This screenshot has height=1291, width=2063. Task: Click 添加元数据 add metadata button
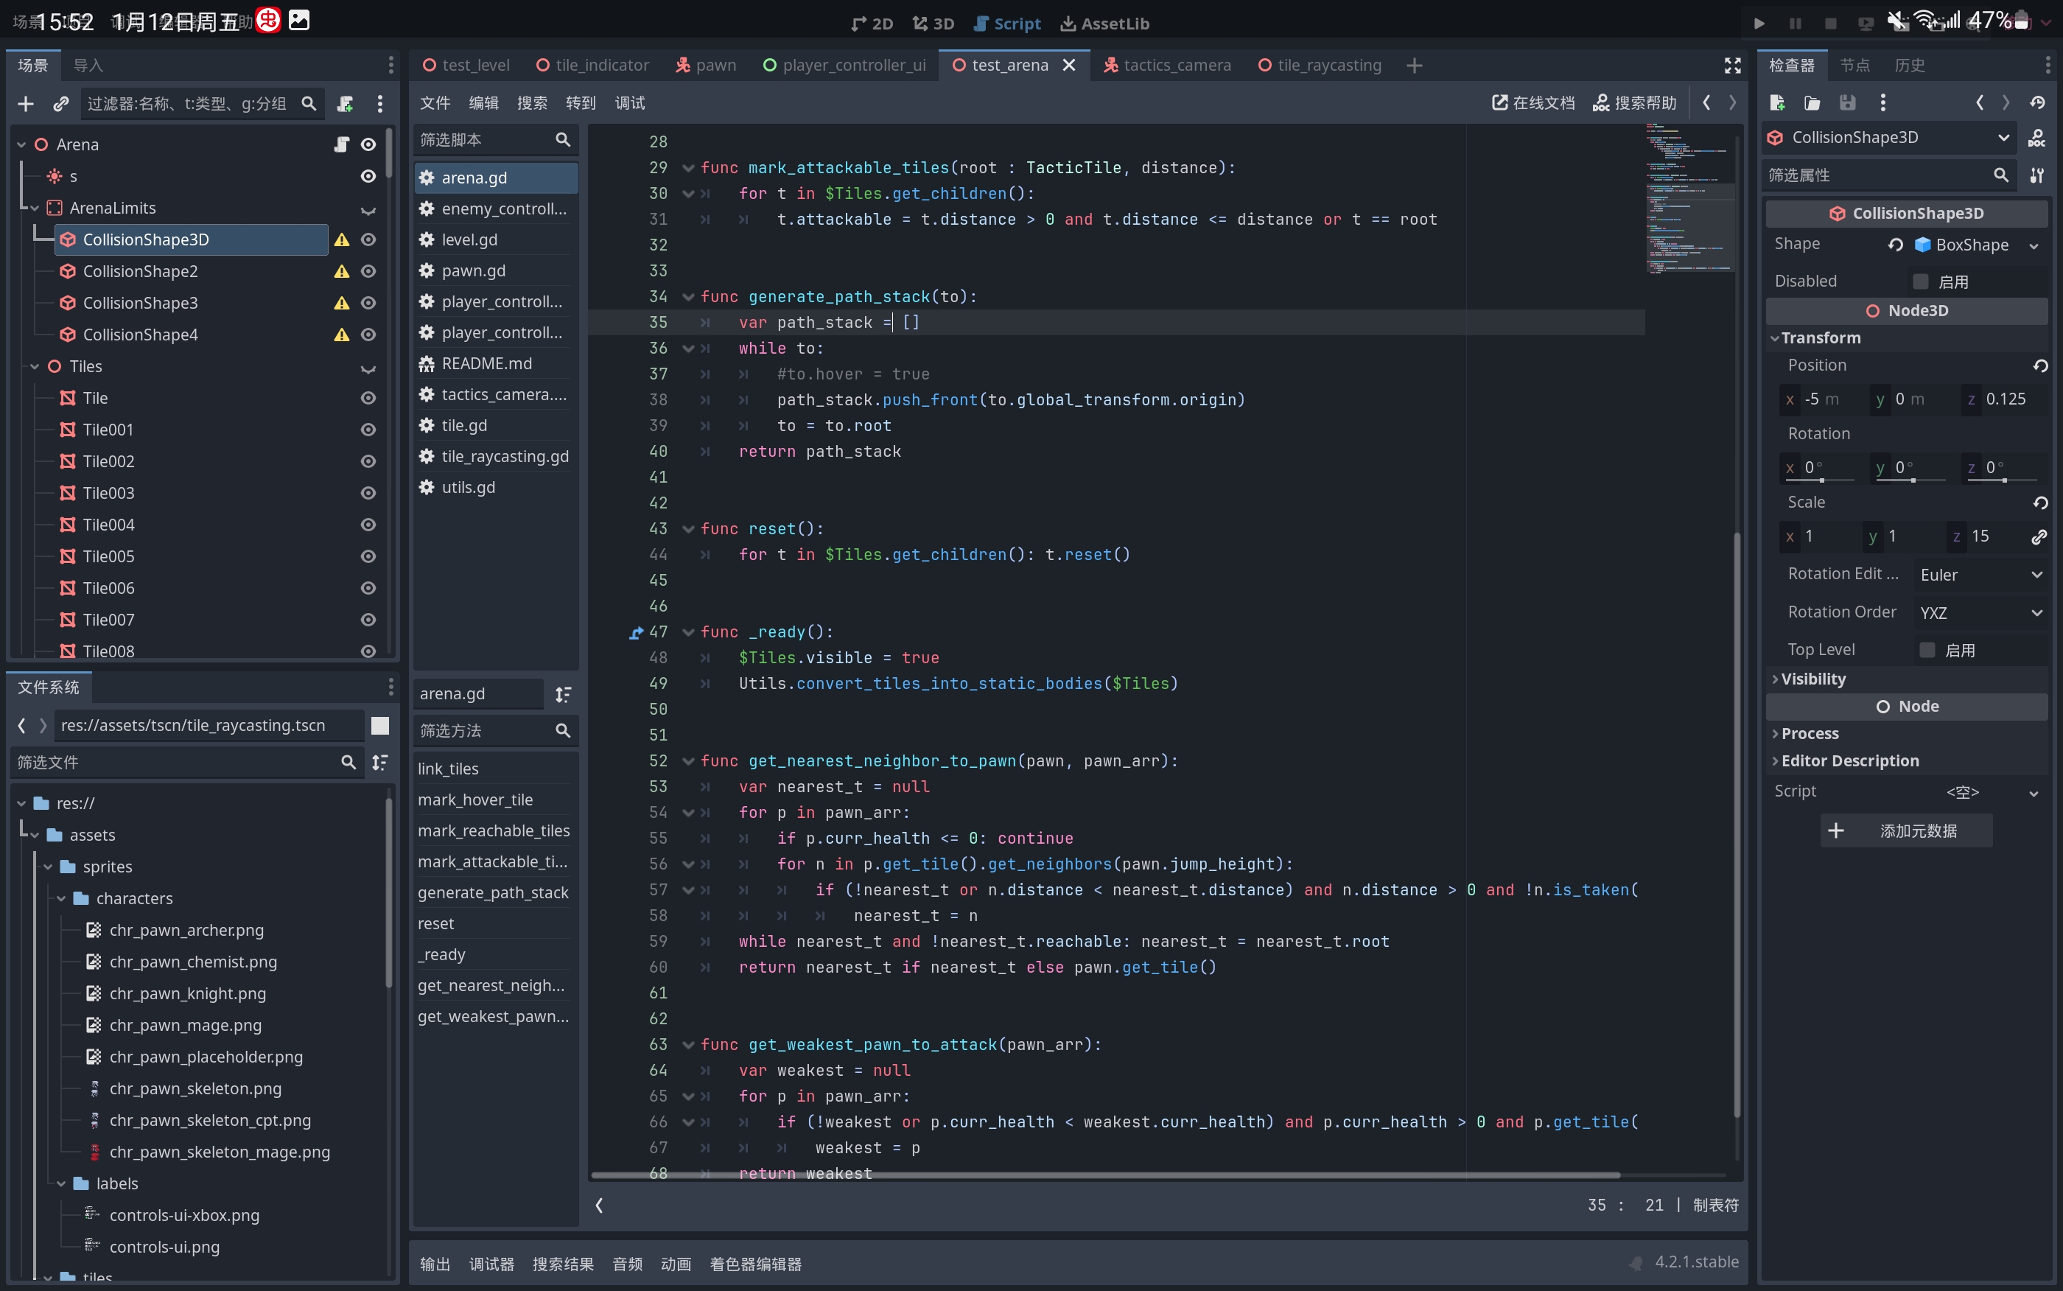click(1906, 830)
